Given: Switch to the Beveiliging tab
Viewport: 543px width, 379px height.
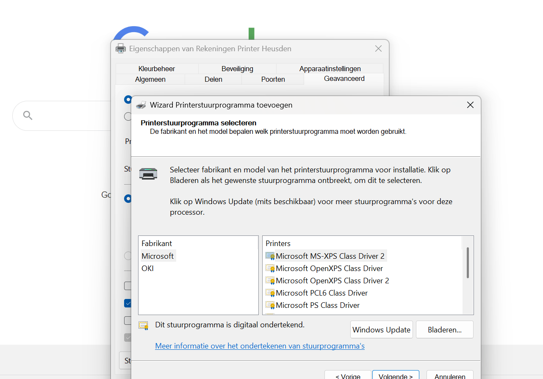Looking at the screenshot, I should tap(237, 69).
